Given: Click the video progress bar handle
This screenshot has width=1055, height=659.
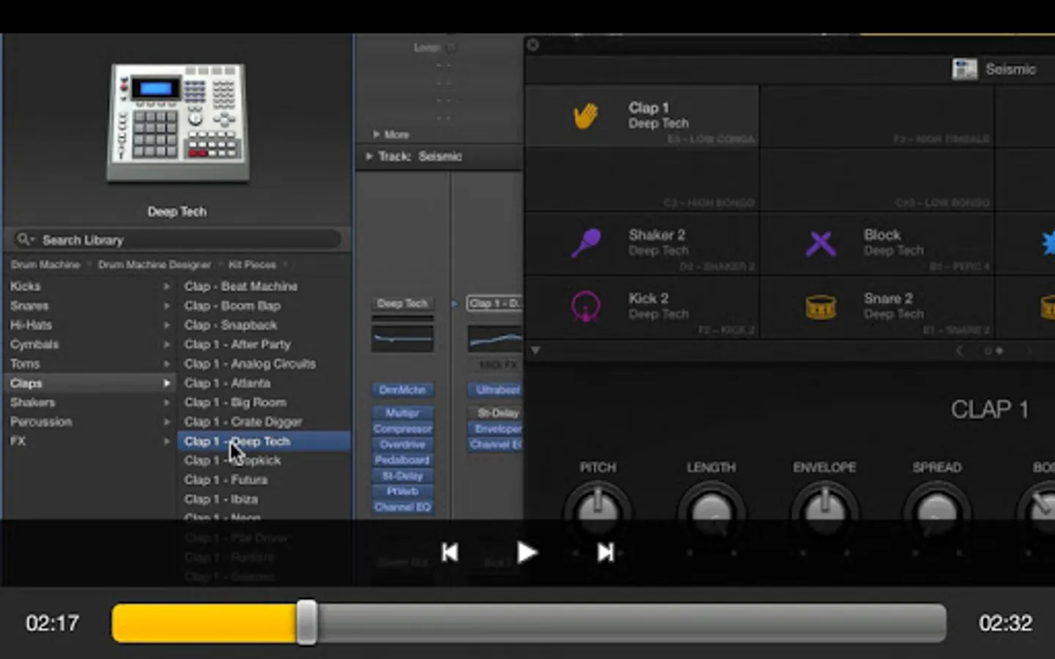Looking at the screenshot, I should pos(307,622).
